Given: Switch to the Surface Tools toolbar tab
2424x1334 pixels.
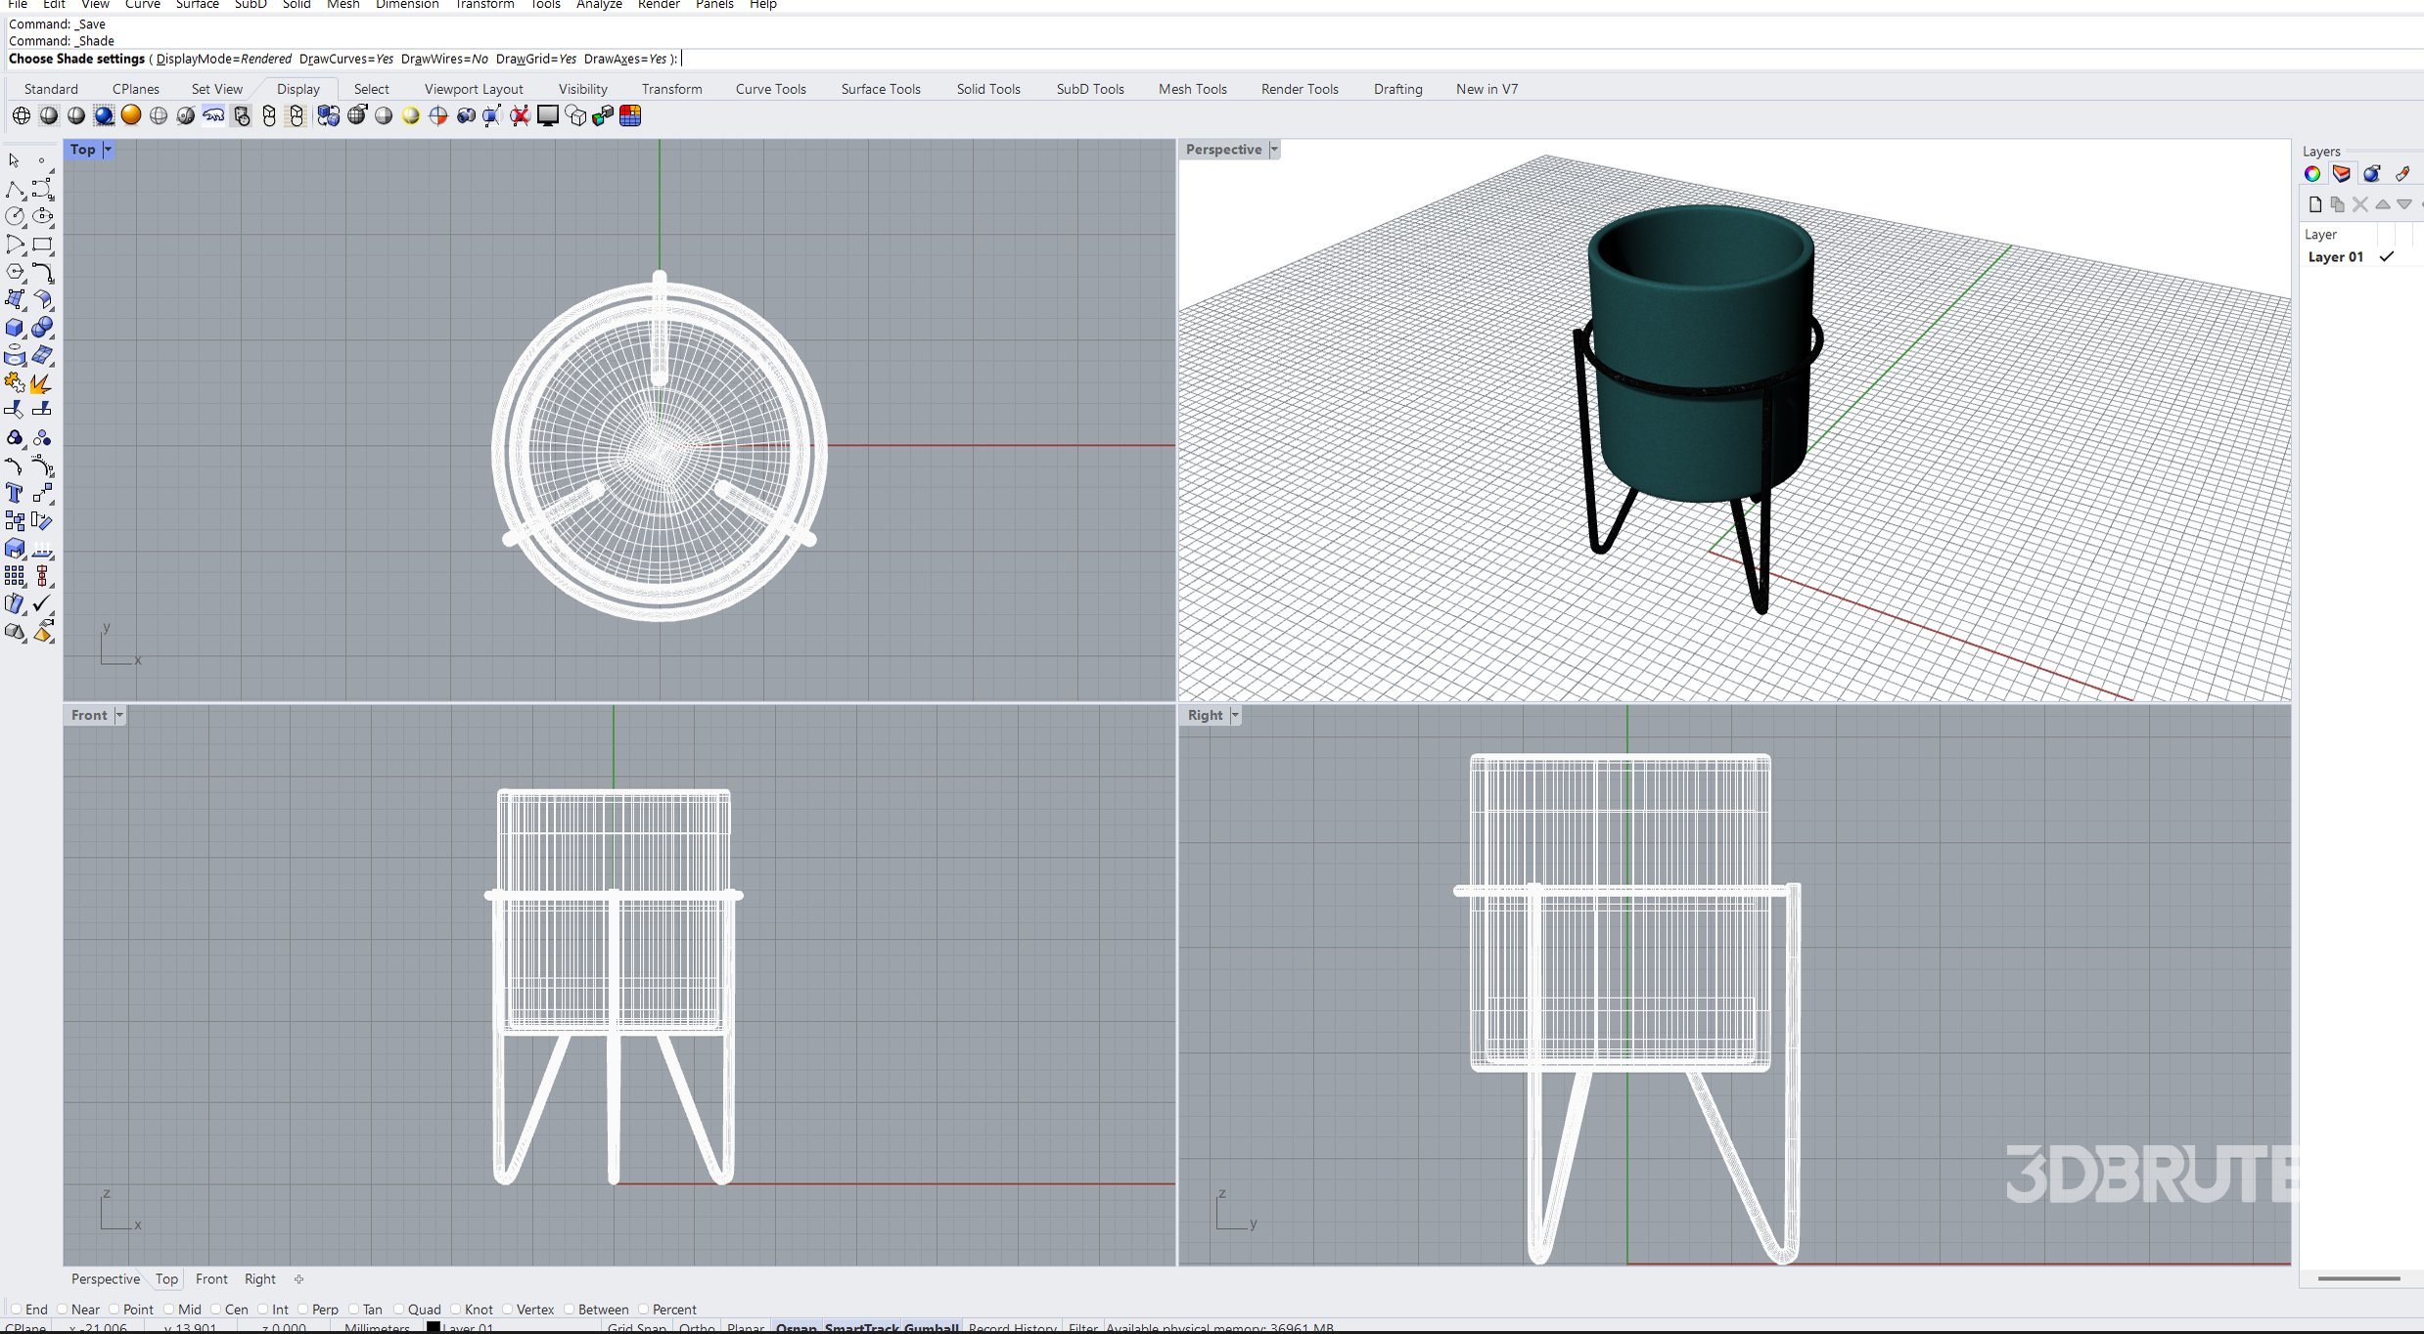Looking at the screenshot, I should coord(880,89).
